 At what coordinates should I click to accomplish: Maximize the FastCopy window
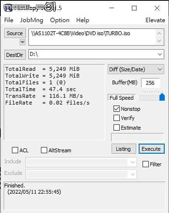(x=134, y=8)
